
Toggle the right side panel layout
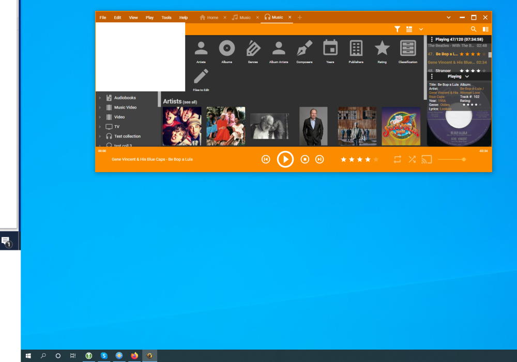[485, 29]
